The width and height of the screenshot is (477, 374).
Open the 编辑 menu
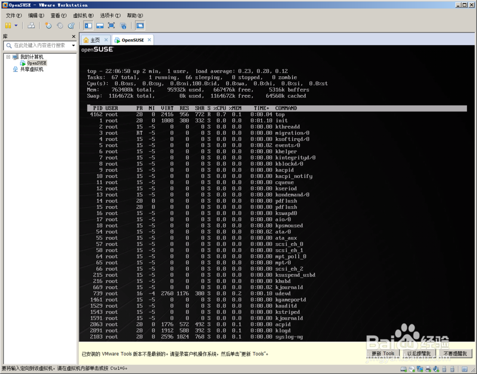coord(36,16)
